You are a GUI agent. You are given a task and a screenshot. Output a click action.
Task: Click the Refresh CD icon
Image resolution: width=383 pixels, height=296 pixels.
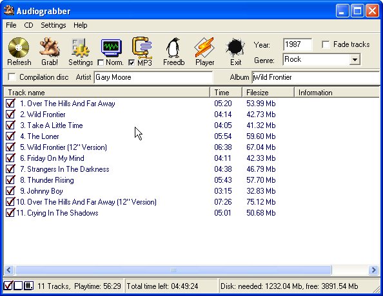pyautogui.click(x=19, y=48)
